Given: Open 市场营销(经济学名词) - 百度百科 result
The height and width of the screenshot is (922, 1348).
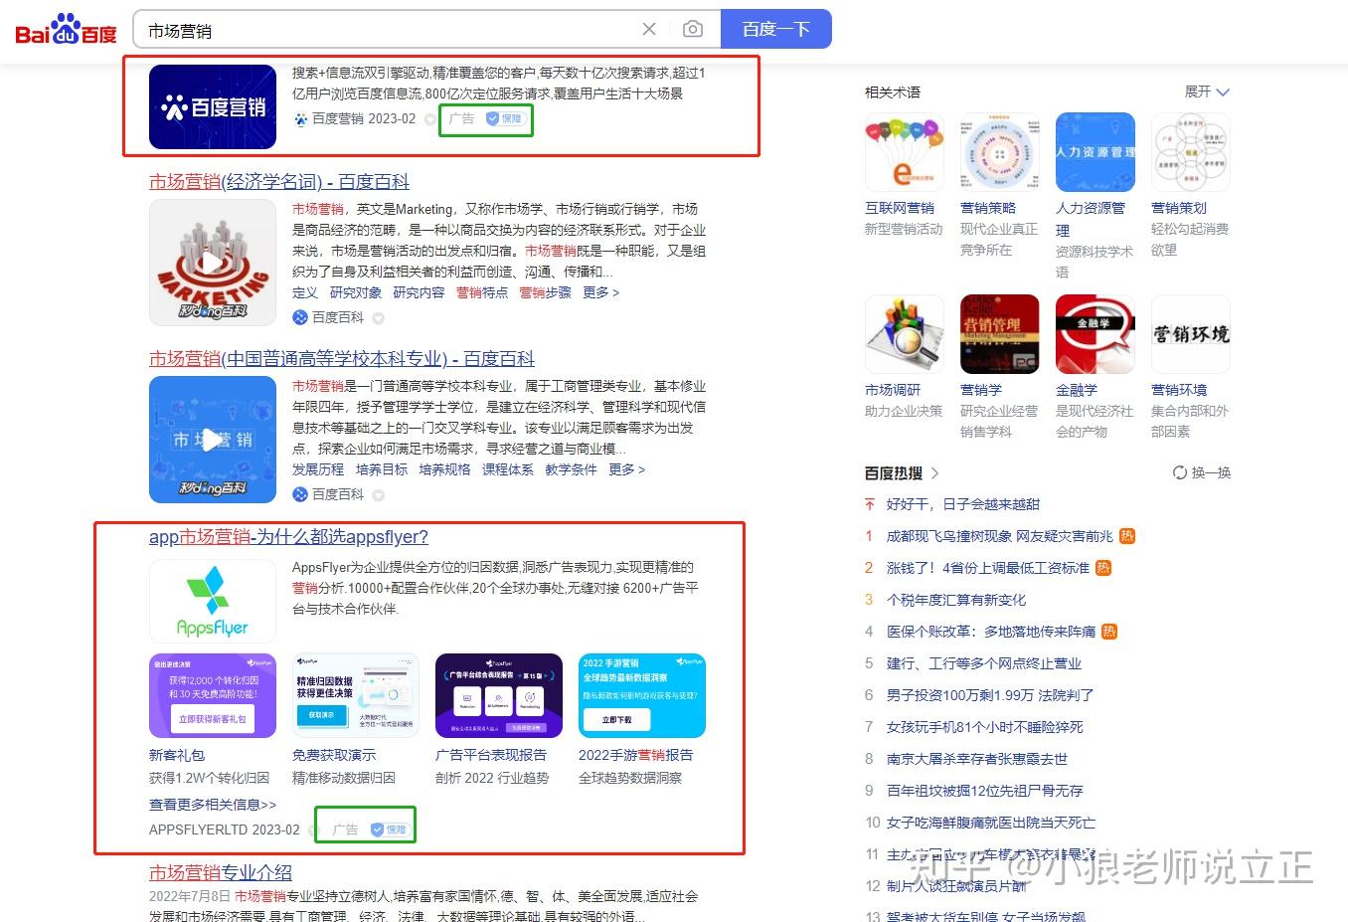Looking at the screenshot, I should (279, 181).
